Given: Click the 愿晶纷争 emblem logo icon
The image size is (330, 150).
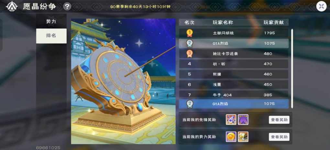Looking at the screenshot, I should (12, 6).
